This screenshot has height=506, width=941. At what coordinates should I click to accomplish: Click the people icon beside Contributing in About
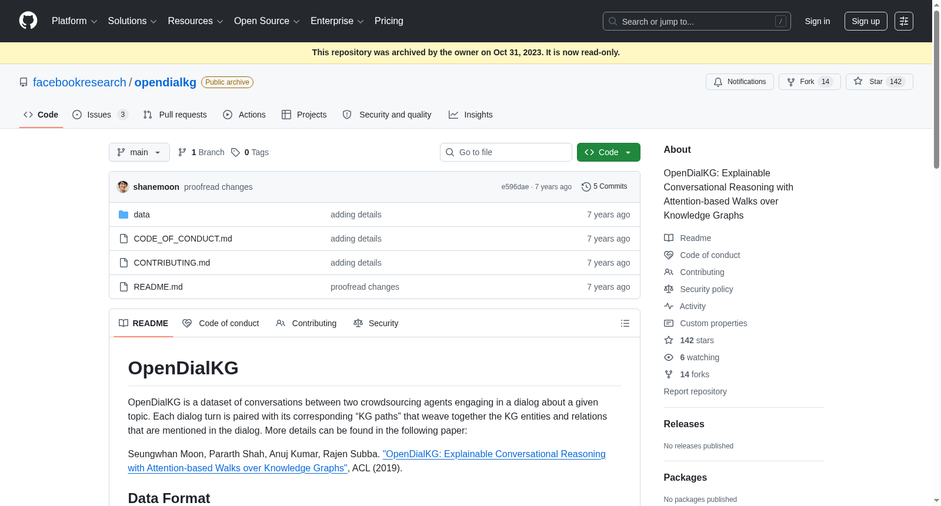(x=669, y=272)
